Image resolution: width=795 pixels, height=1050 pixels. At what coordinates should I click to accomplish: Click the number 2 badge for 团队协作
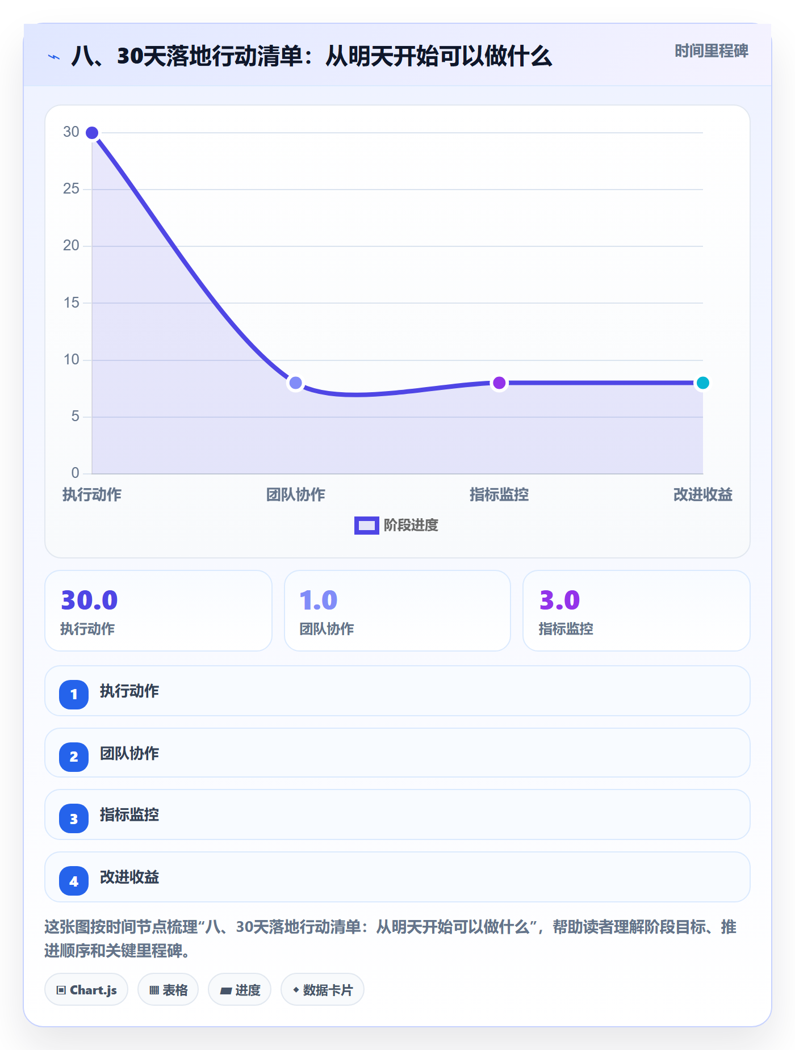tap(74, 757)
